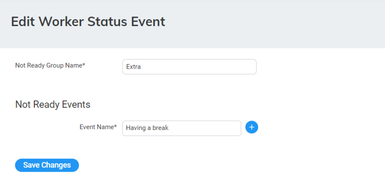
Task: Click the blue plus icon to add event
Action: click(x=252, y=127)
